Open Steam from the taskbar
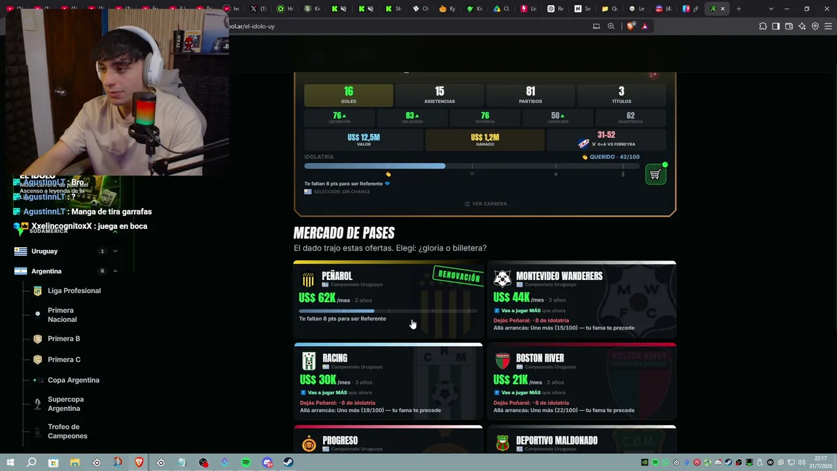837x471 pixels. pyautogui.click(x=288, y=462)
